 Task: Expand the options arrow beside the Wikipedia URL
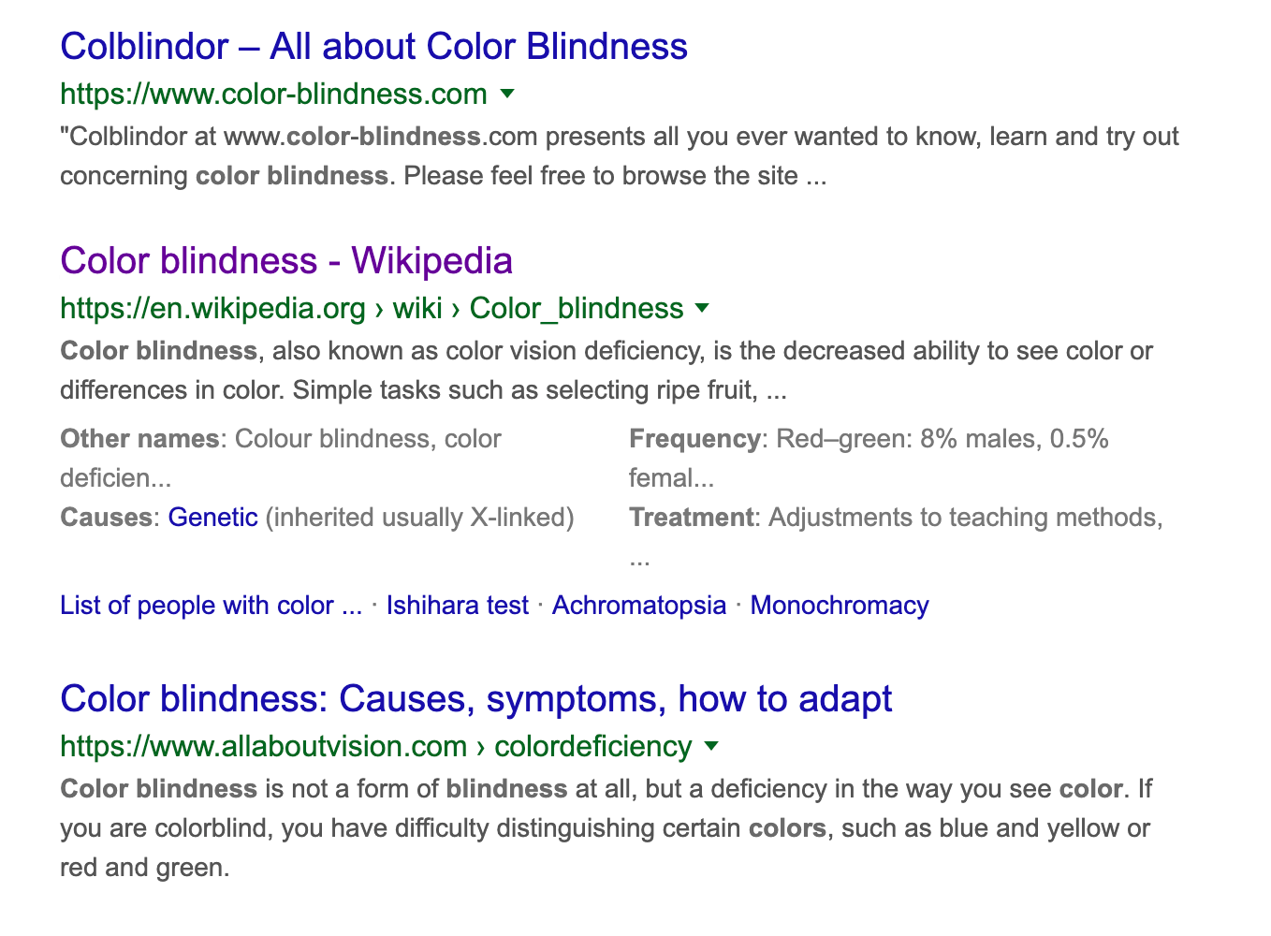pos(702,308)
